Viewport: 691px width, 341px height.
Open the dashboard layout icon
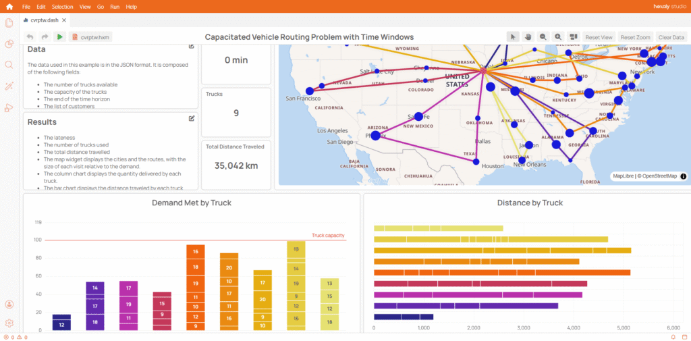coord(573,37)
